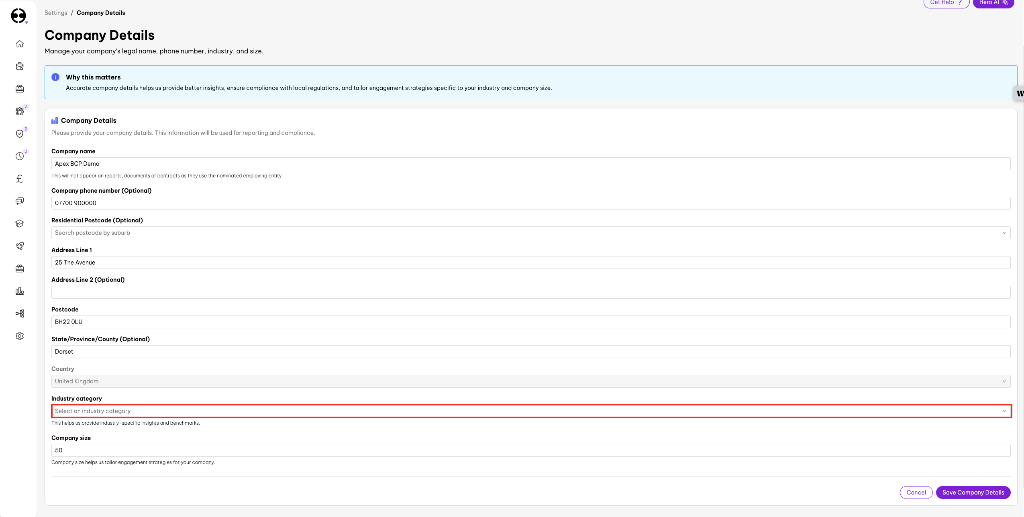The image size is (1024, 517).
Task: Click the Settings breadcrumb link
Action: coord(56,13)
